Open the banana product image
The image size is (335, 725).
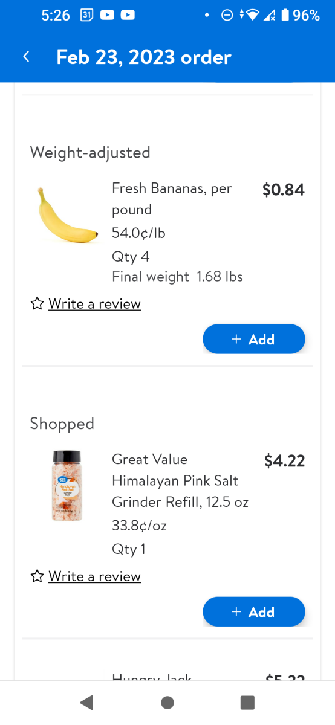67,216
